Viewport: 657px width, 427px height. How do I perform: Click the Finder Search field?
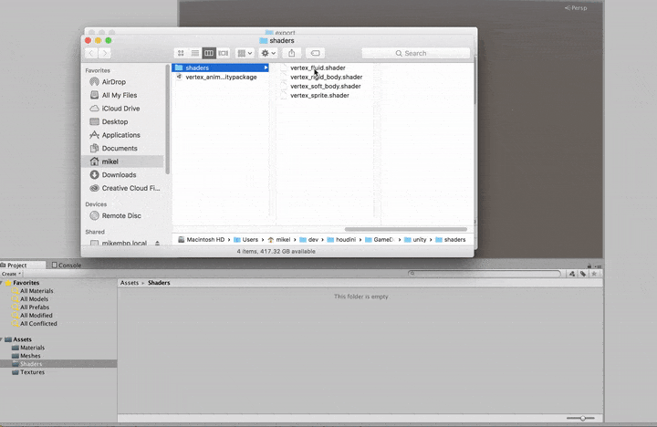click(415, 53)
